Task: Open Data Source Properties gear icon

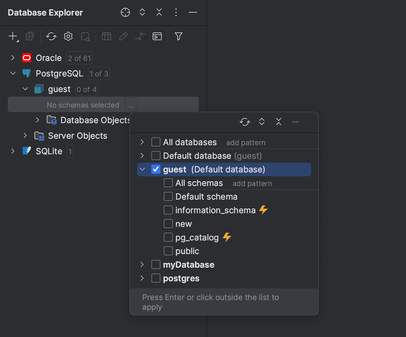Action: 68,36
